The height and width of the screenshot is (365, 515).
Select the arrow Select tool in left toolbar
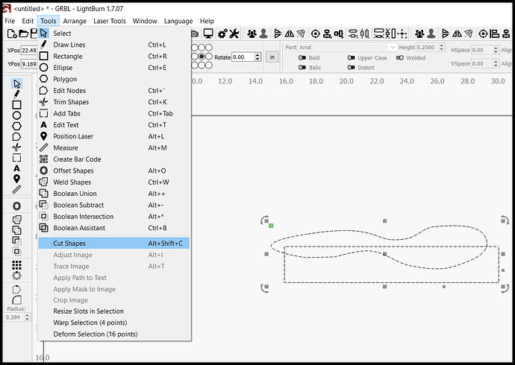pos(16,84)
